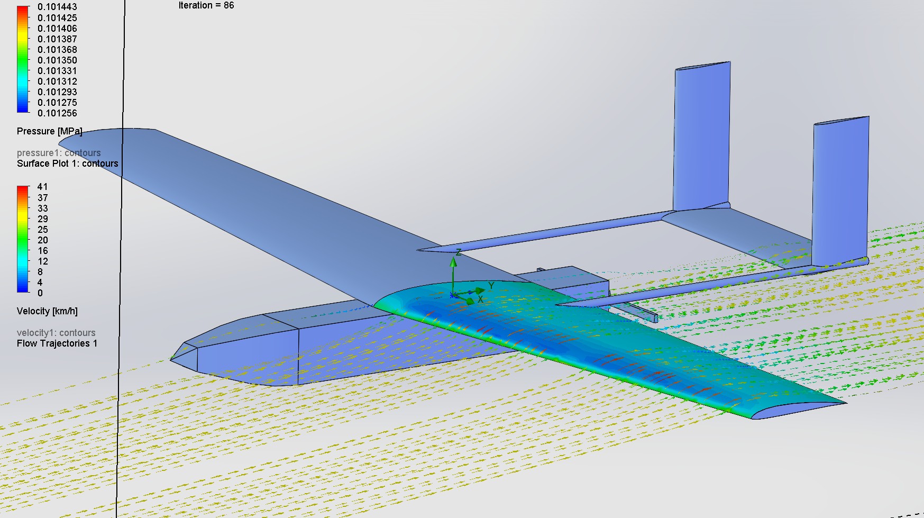Click the pressure legend value 0.101350
Screen dimensions: 924x518
[57, 60]
